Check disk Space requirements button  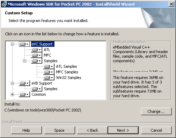[x=59, y=130]
